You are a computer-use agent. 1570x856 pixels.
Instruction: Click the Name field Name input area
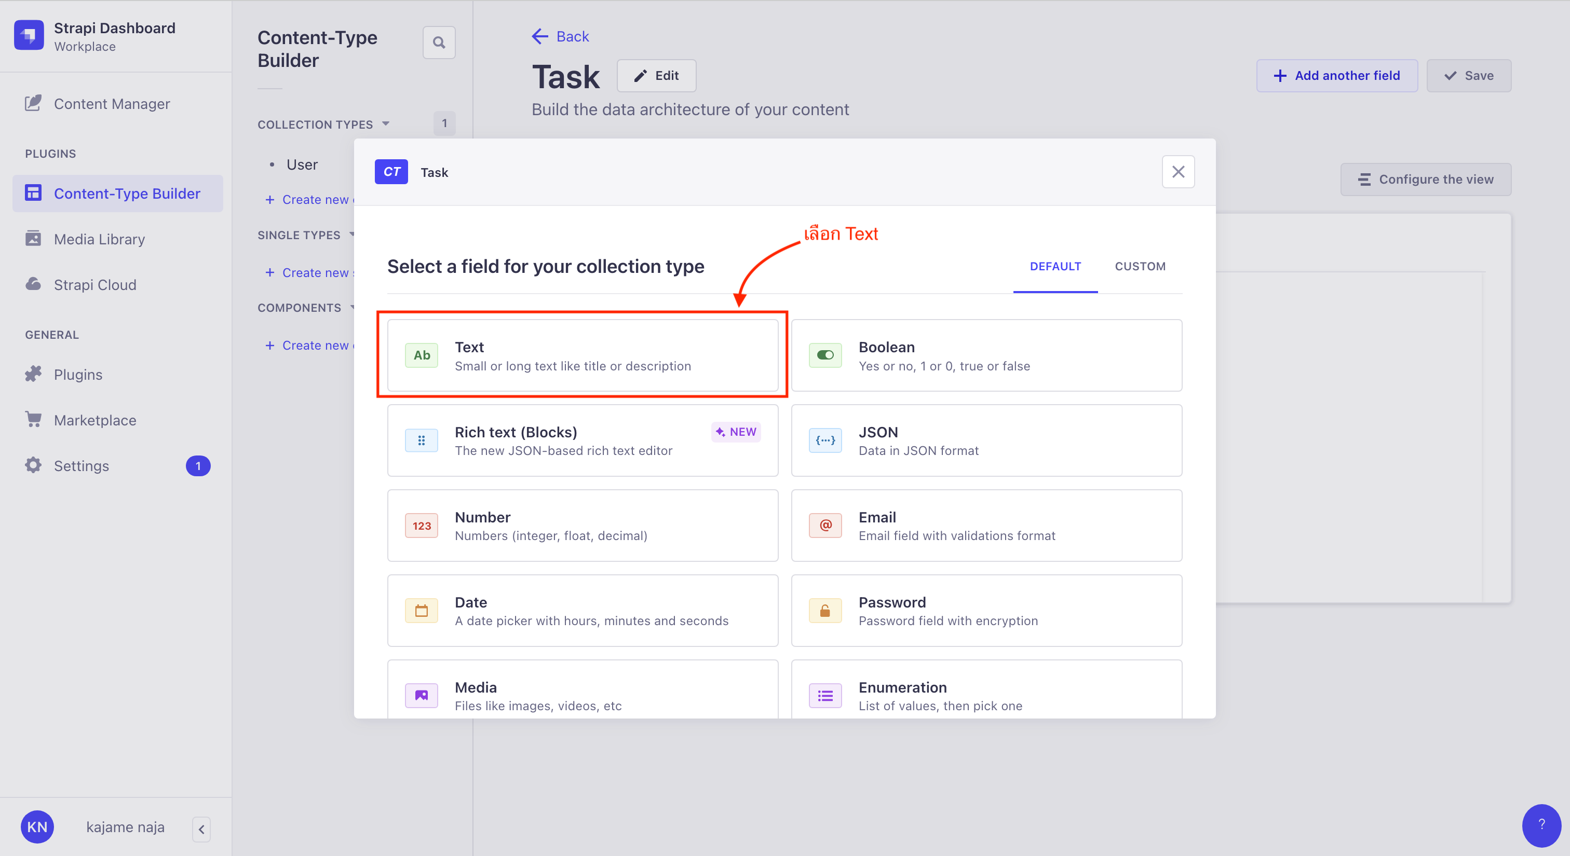583,354
